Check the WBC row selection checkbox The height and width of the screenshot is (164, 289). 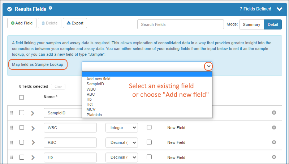click(22, 127)
